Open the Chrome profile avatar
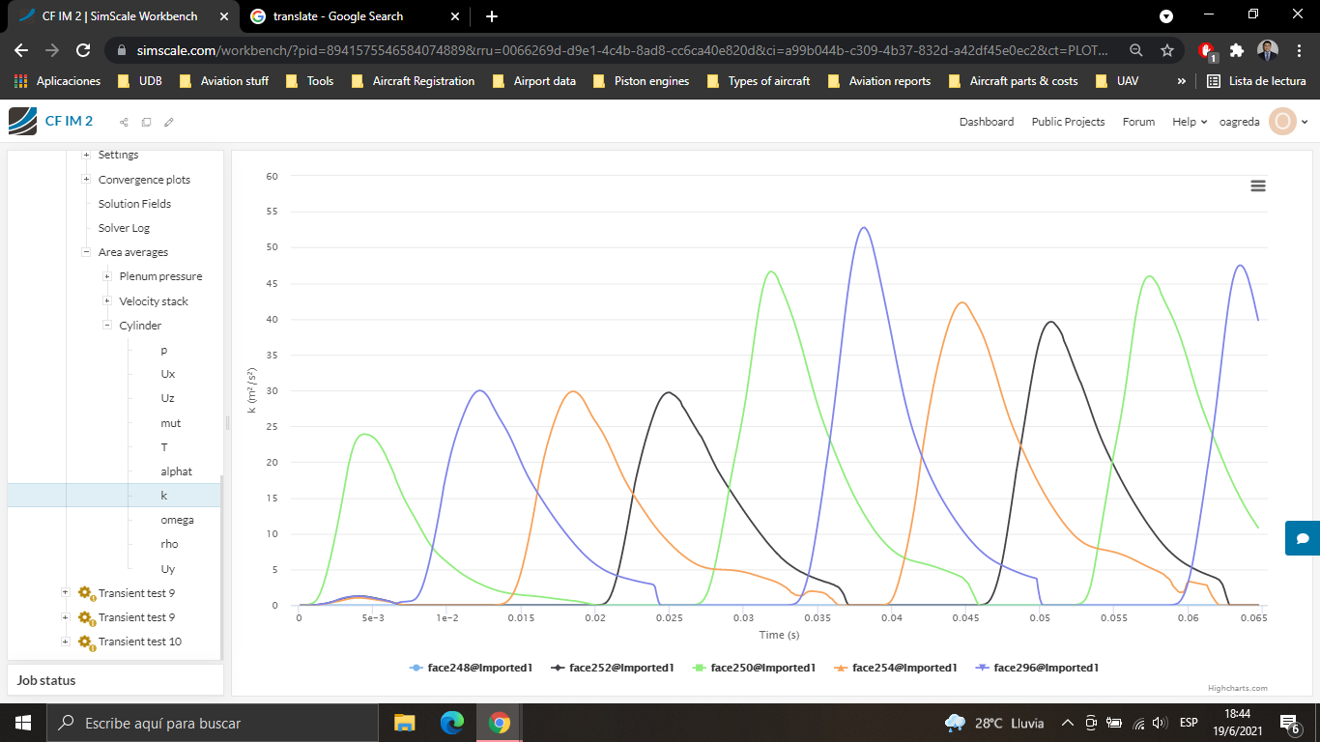 click(1268, 50)
